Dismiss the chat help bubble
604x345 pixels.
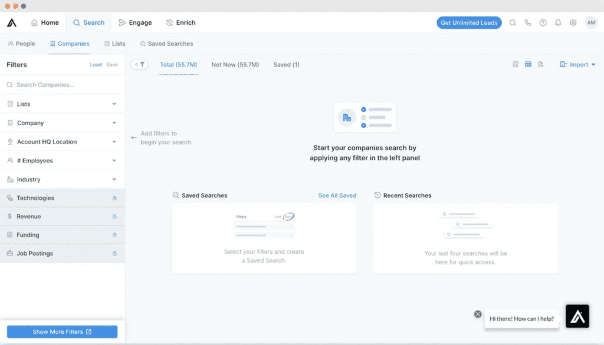478,314
